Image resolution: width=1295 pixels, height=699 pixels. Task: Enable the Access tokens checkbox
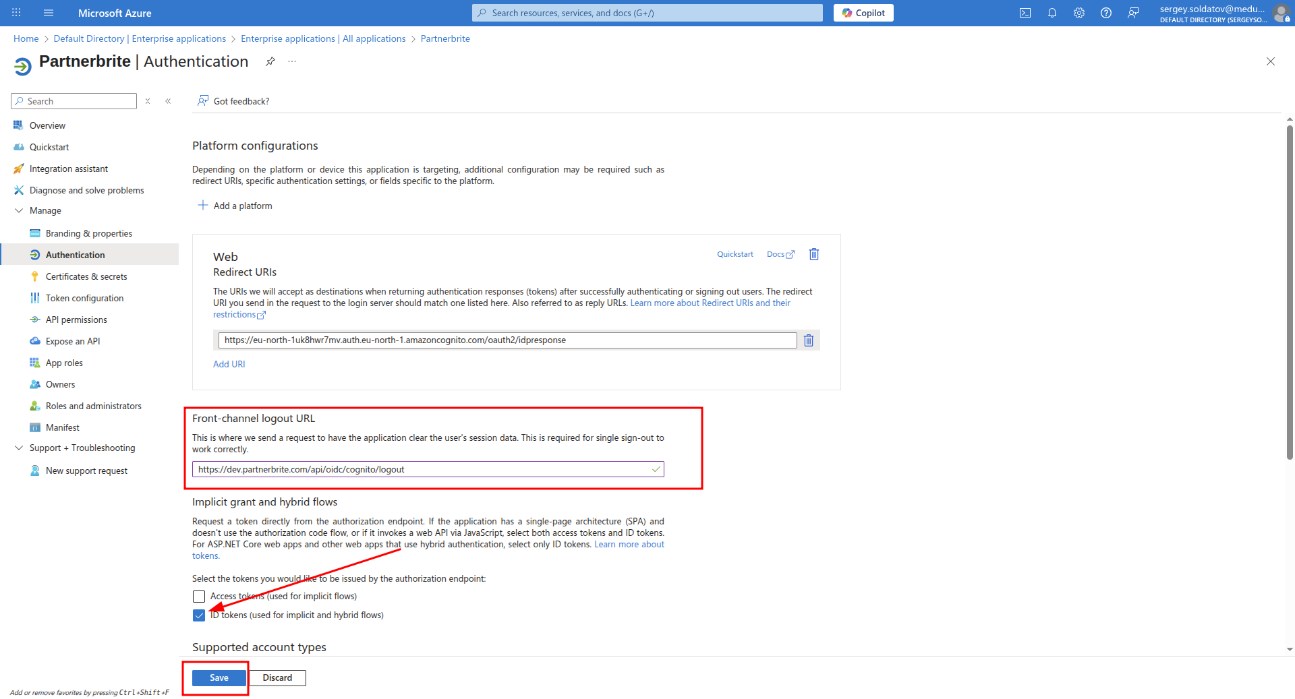199,597
